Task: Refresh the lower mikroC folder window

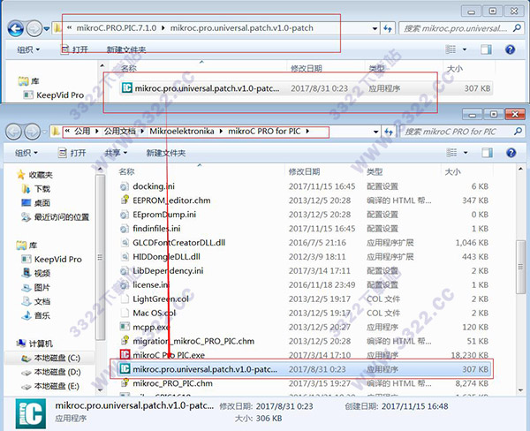Action: [x=389, y=132]
